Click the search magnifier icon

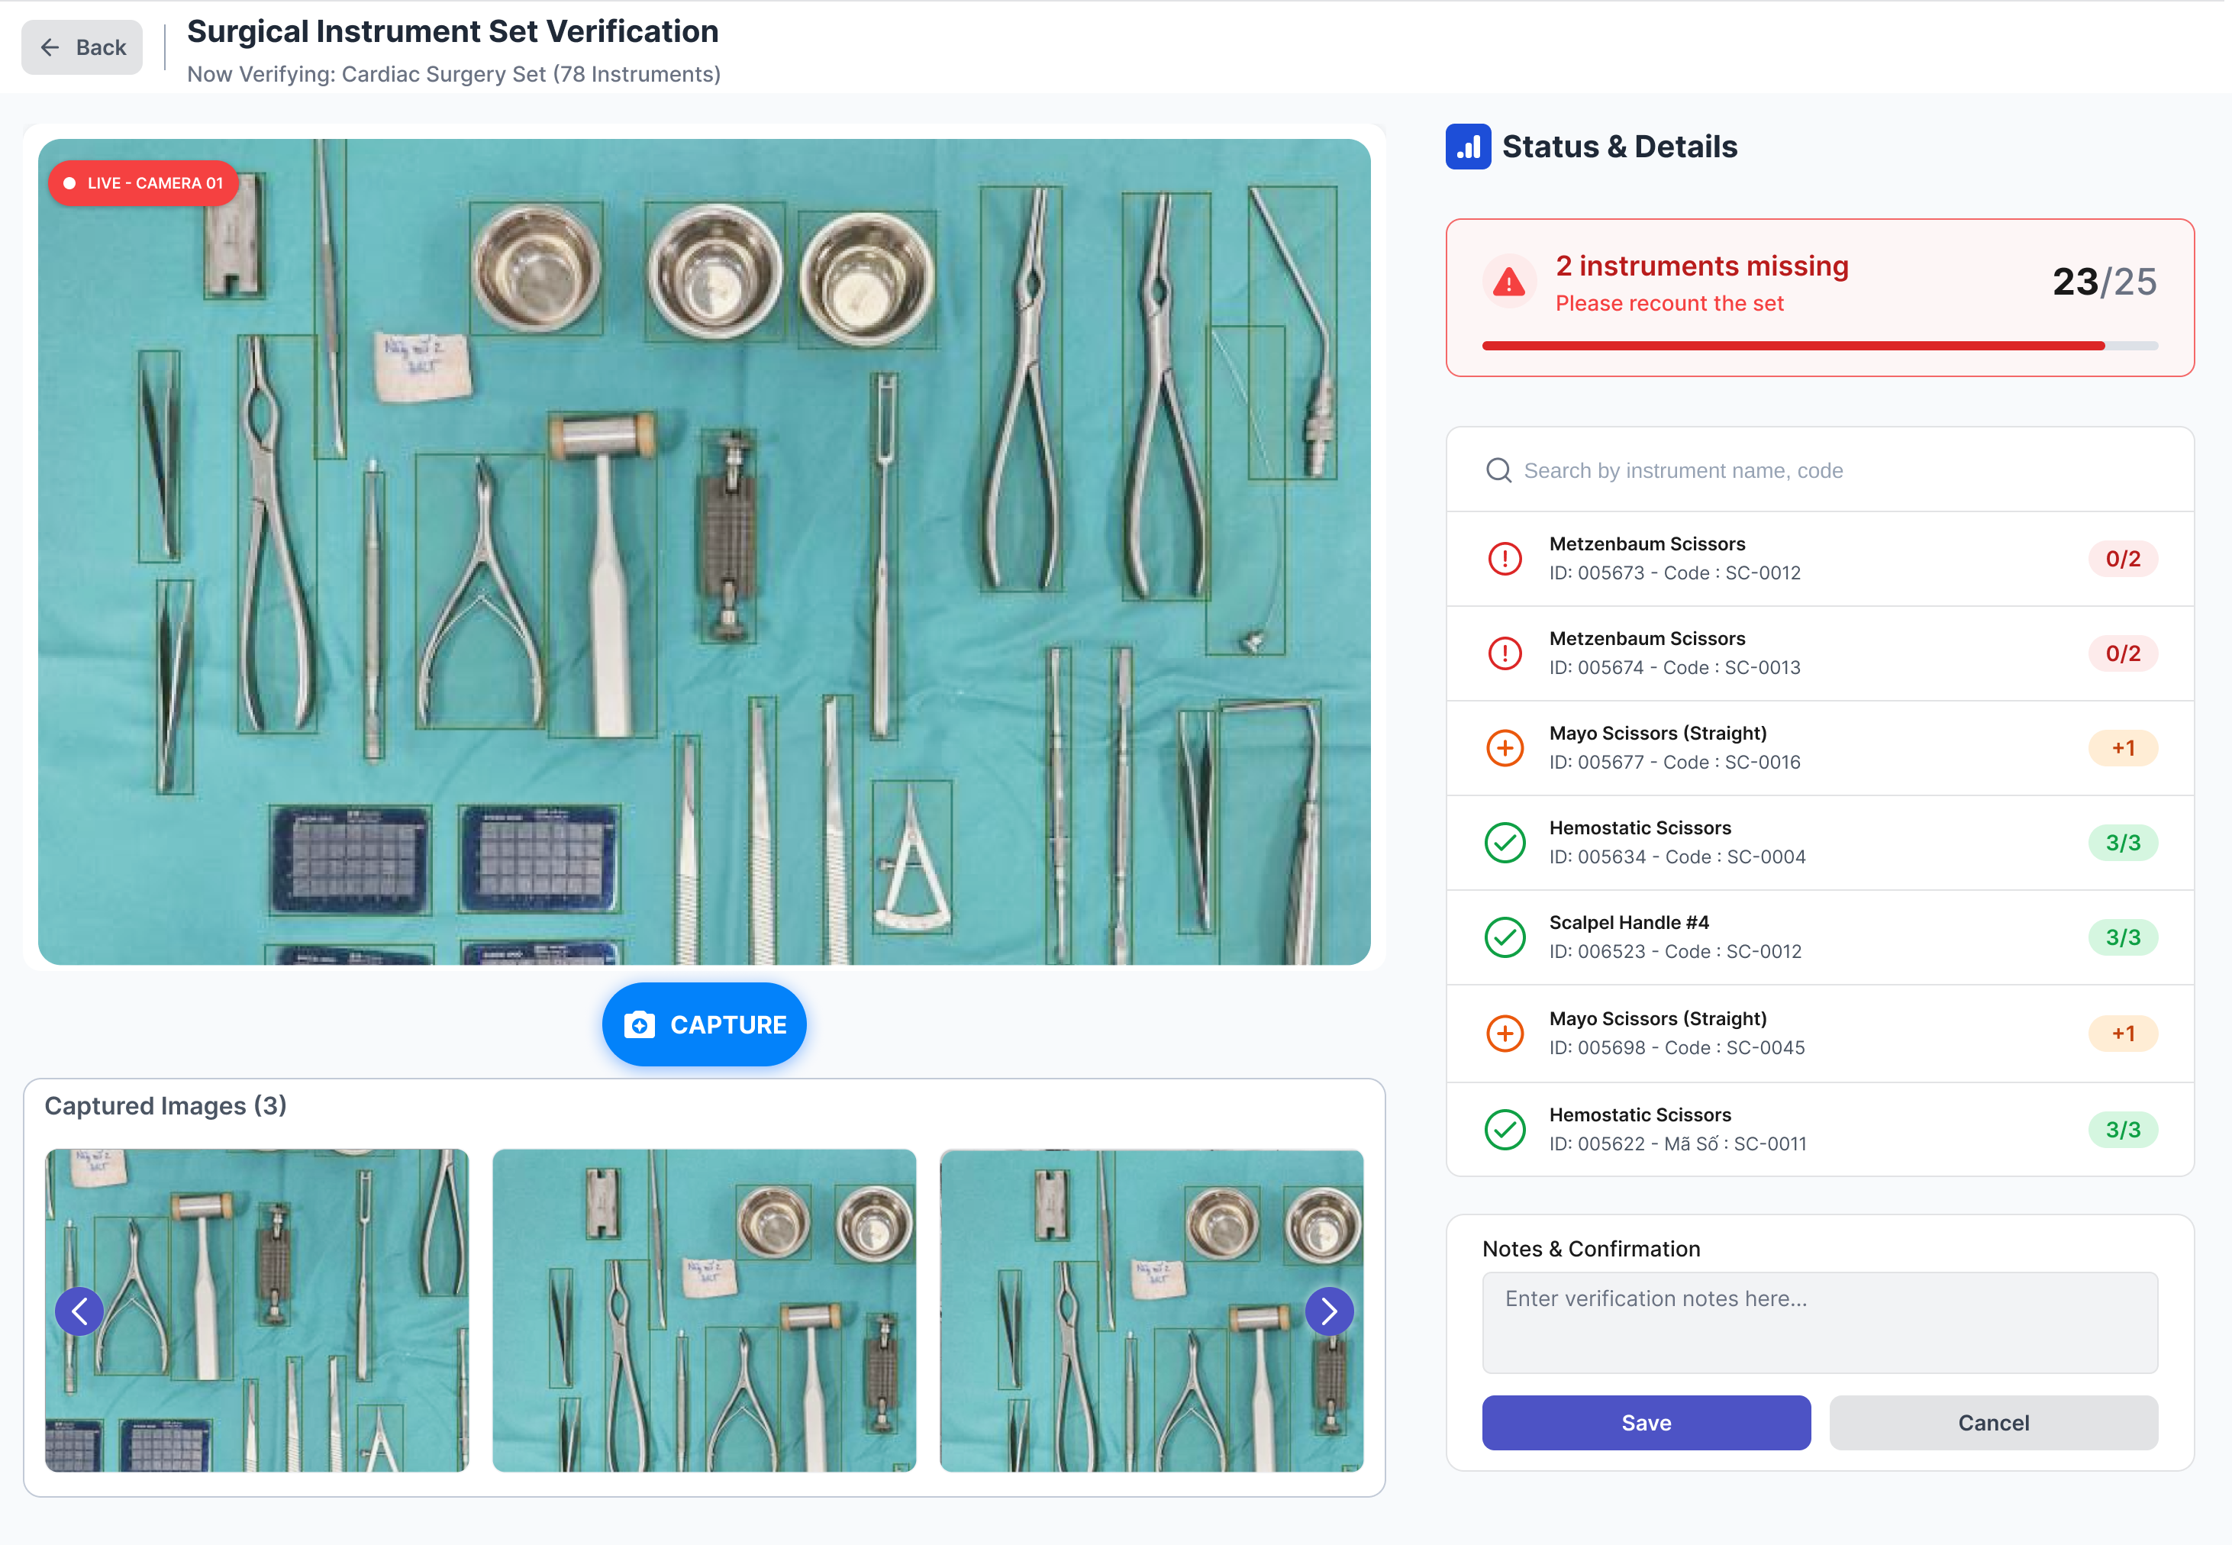(x=1499, y=470)
